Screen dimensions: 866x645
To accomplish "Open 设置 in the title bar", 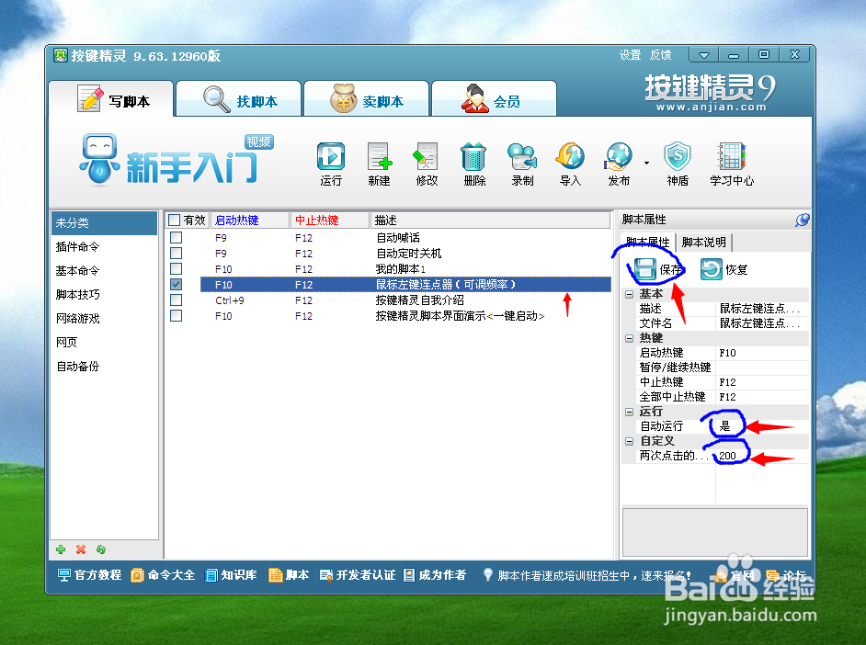I will [x=630, y=55].
